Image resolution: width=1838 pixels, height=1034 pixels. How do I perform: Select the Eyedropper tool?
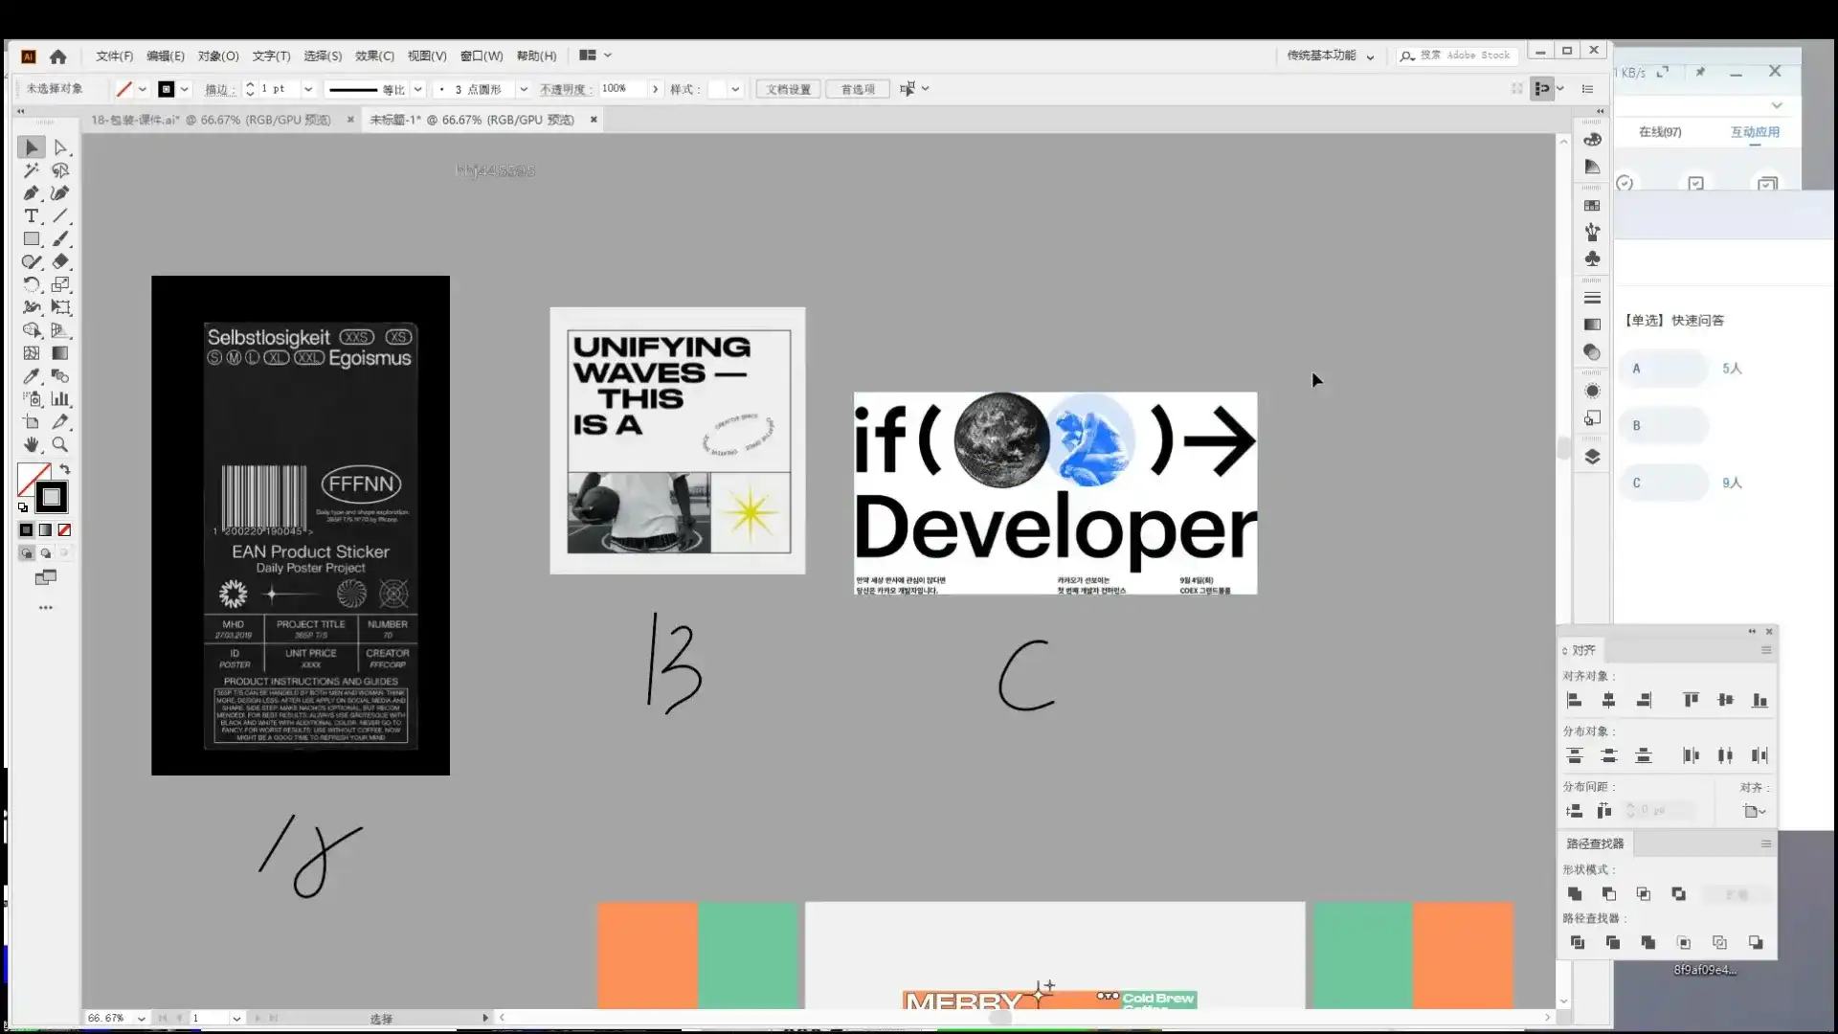click(x=31, y=376)
